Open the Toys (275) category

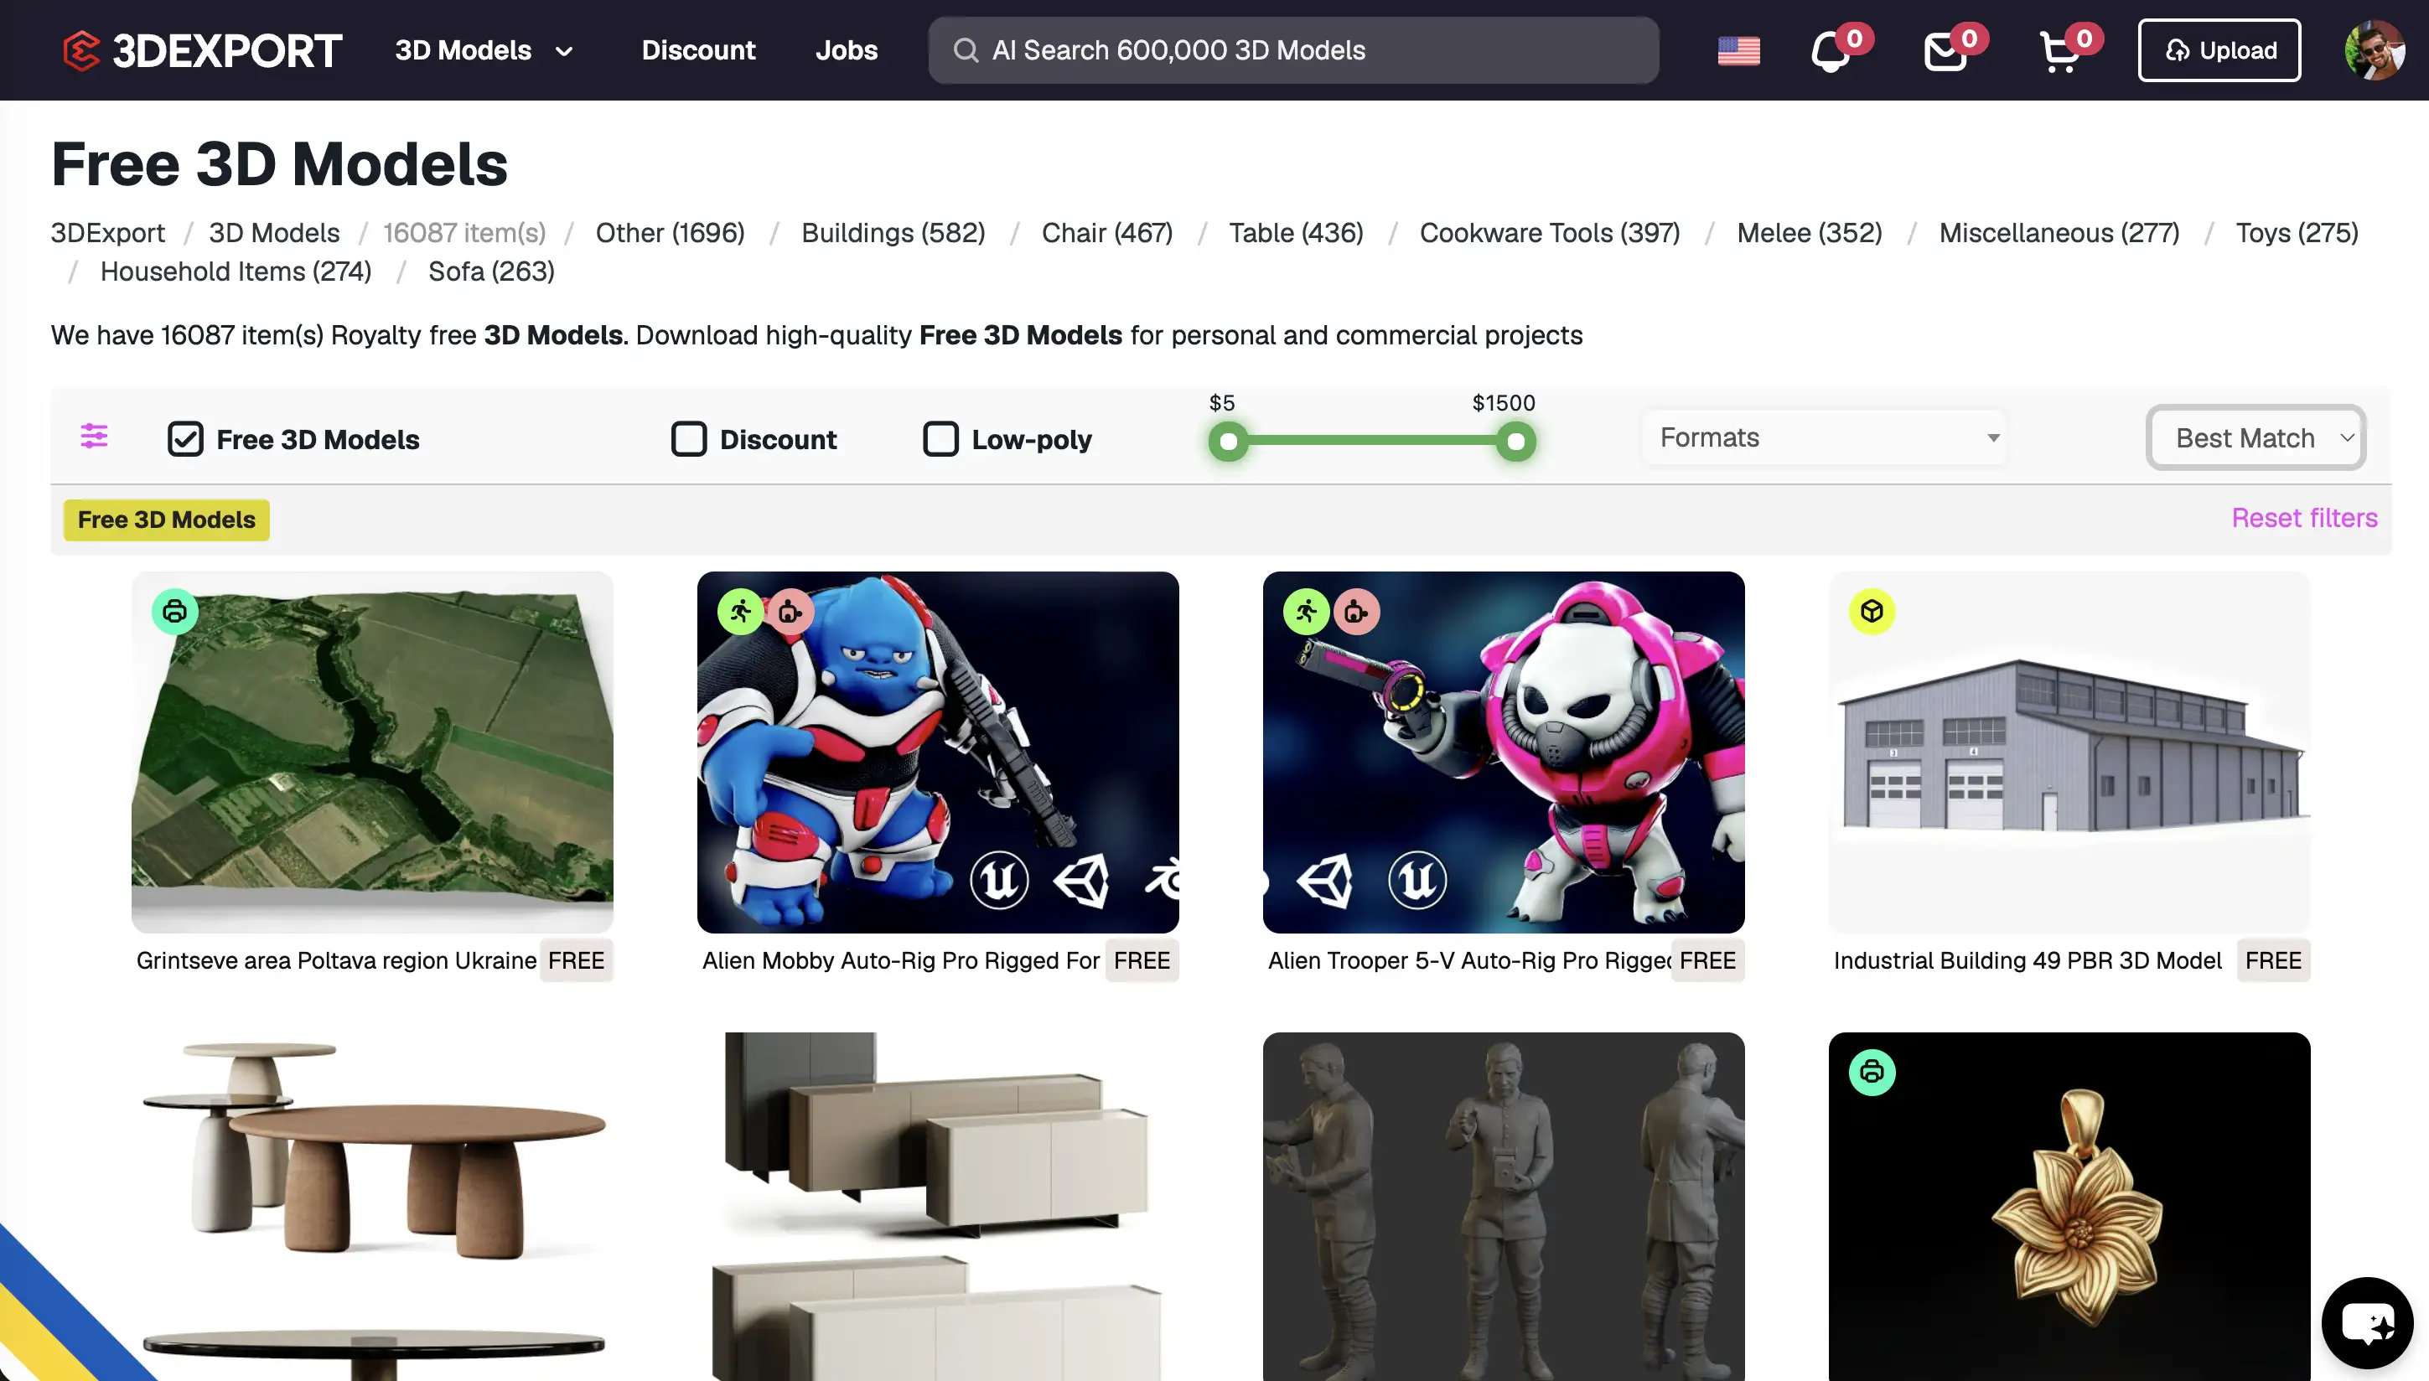(x=2297, y=232)
